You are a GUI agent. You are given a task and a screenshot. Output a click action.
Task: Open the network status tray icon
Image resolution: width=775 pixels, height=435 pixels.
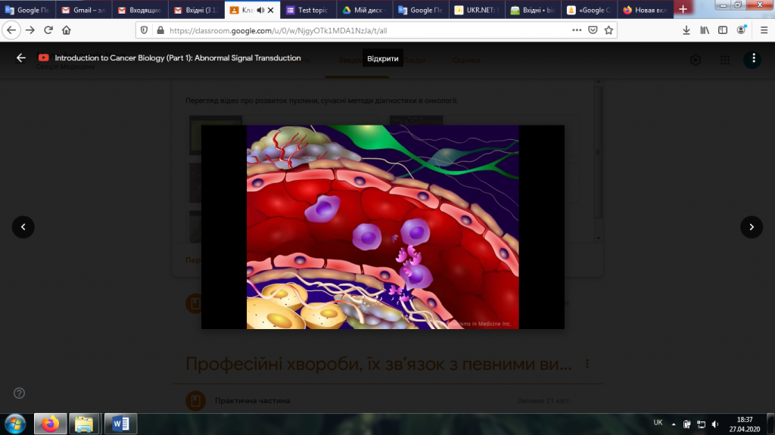click(701, 424)
